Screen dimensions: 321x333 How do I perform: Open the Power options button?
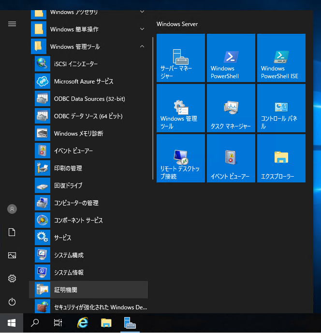[12, 302]
